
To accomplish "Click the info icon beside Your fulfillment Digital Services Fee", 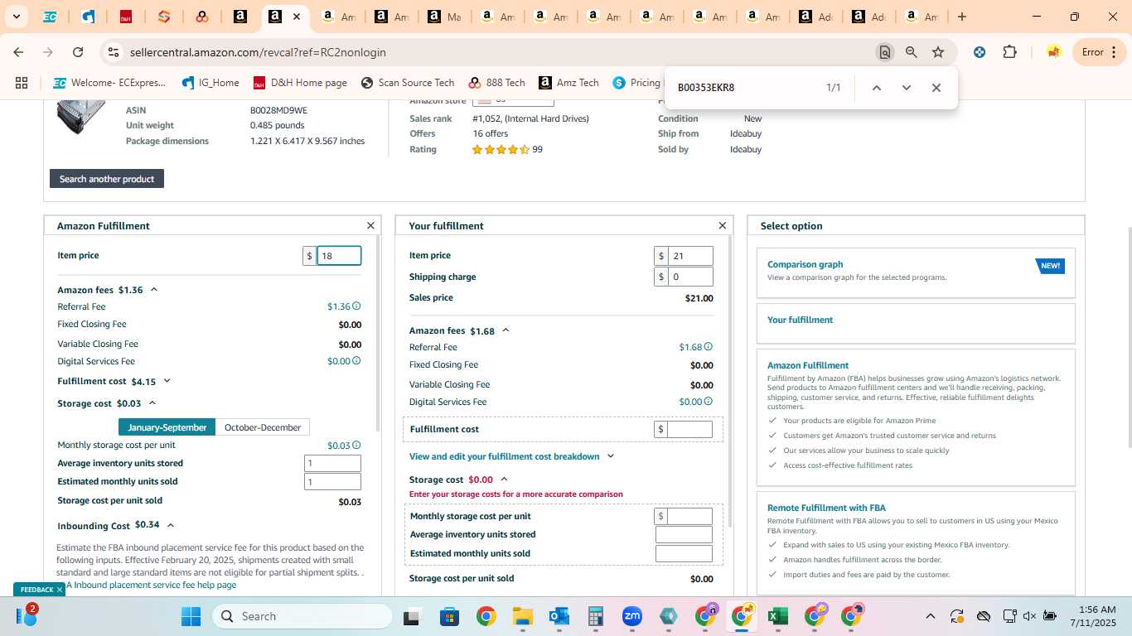I will pyautogui.click(x=708, y=402).
